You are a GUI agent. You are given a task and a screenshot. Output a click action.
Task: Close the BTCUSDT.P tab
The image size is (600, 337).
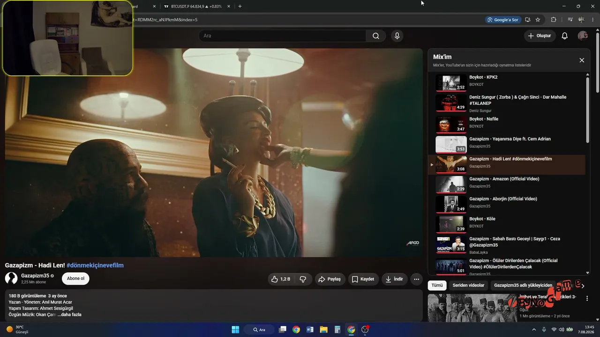tap(228, 7)
